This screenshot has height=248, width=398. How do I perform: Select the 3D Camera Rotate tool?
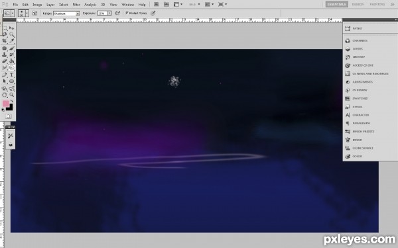tap(12, 89)
